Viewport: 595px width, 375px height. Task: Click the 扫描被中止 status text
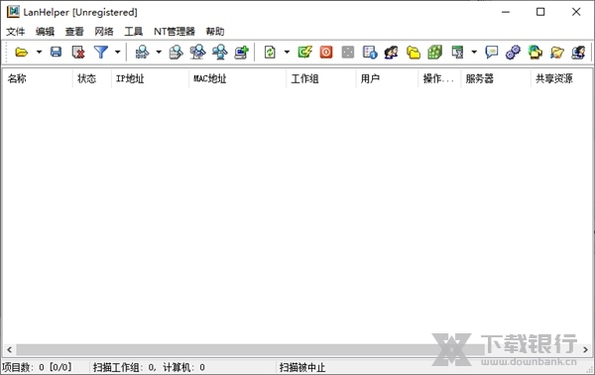click(302, 367)
